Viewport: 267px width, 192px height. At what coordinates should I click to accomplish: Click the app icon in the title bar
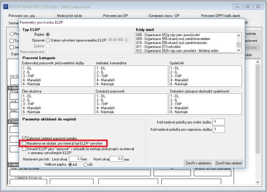(x=6, y=7)
